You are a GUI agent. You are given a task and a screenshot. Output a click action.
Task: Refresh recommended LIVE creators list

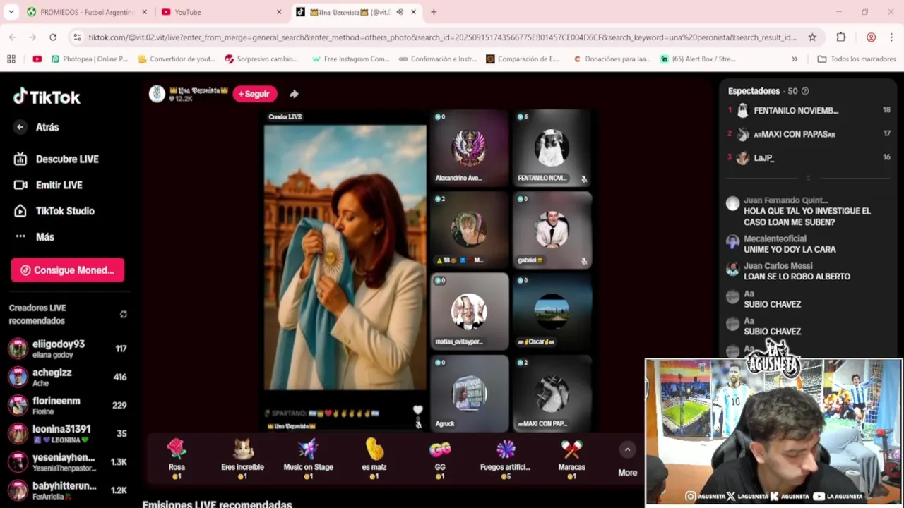123,315
